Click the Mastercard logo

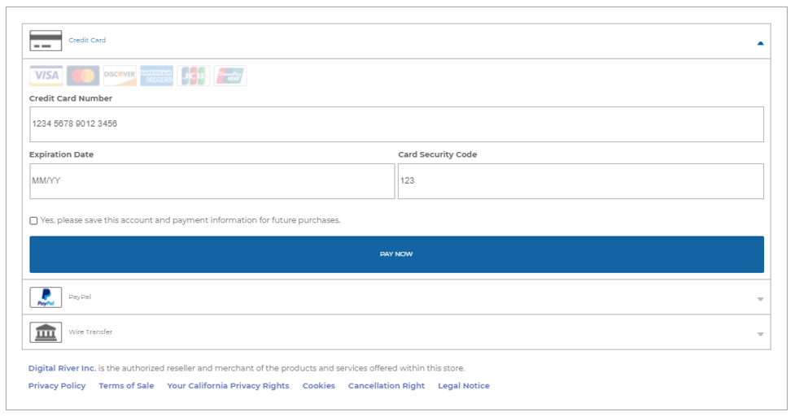pyautogui.click(x=83, y=76)
